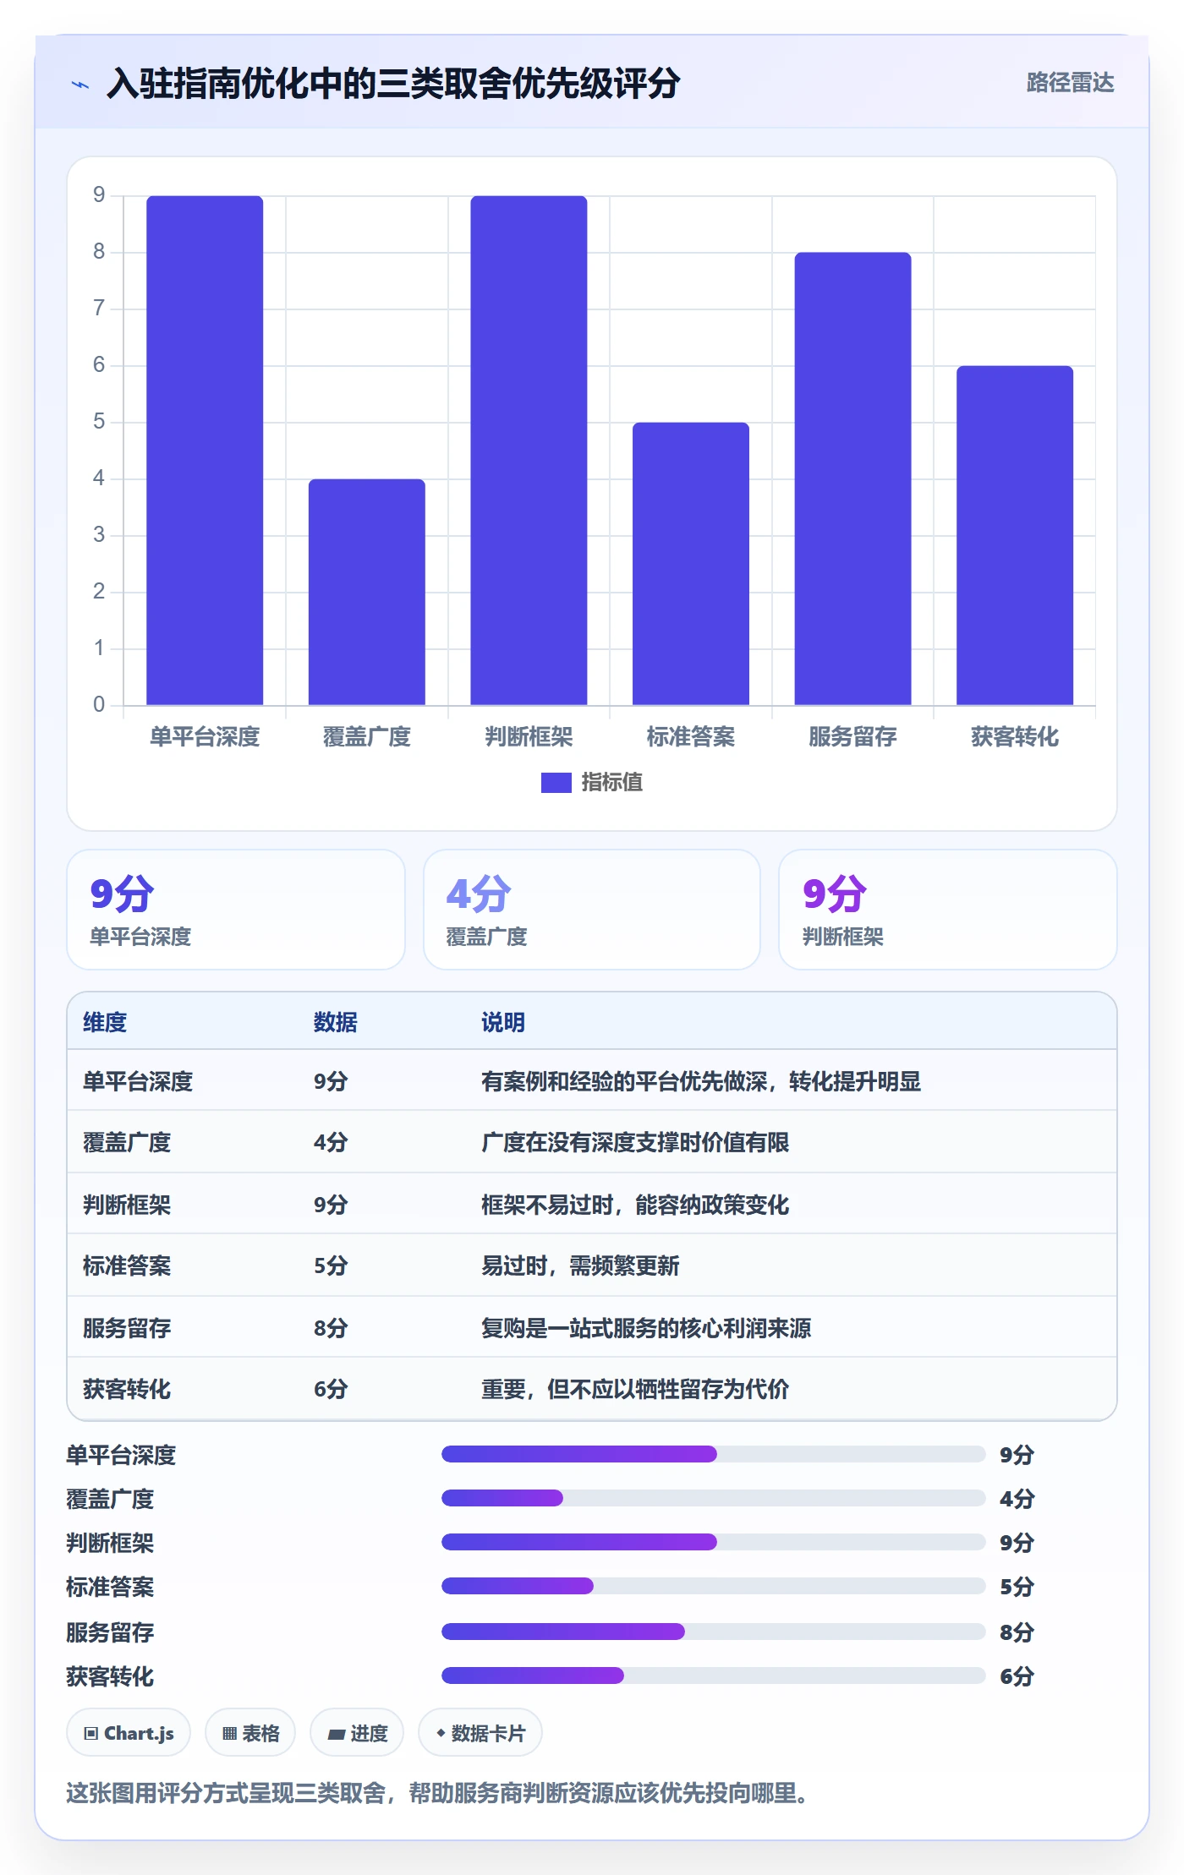Click the 单平台深度 bar in chart
The width and height of the screenshot is (1184, 1875).
click(205, 450)
